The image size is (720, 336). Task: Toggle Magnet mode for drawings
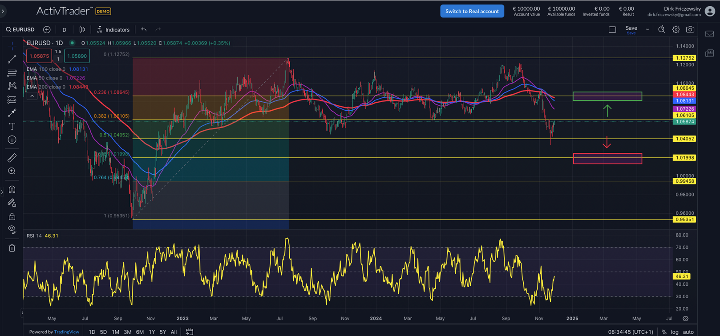tap(12, 189)
